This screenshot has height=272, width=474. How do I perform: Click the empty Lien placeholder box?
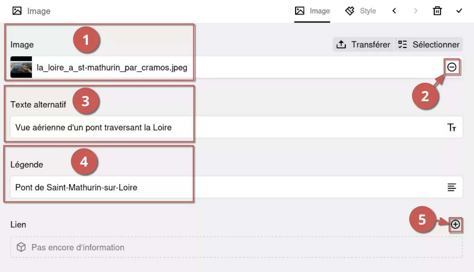(236, 247)
